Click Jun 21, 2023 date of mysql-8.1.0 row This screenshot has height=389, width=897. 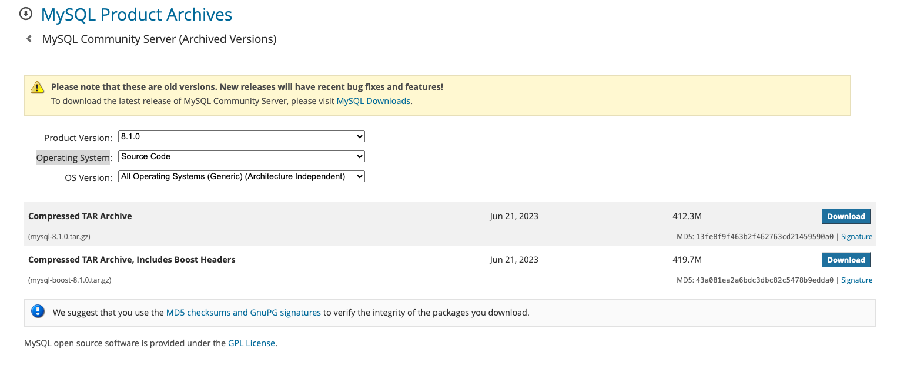(x=514, y=216)
